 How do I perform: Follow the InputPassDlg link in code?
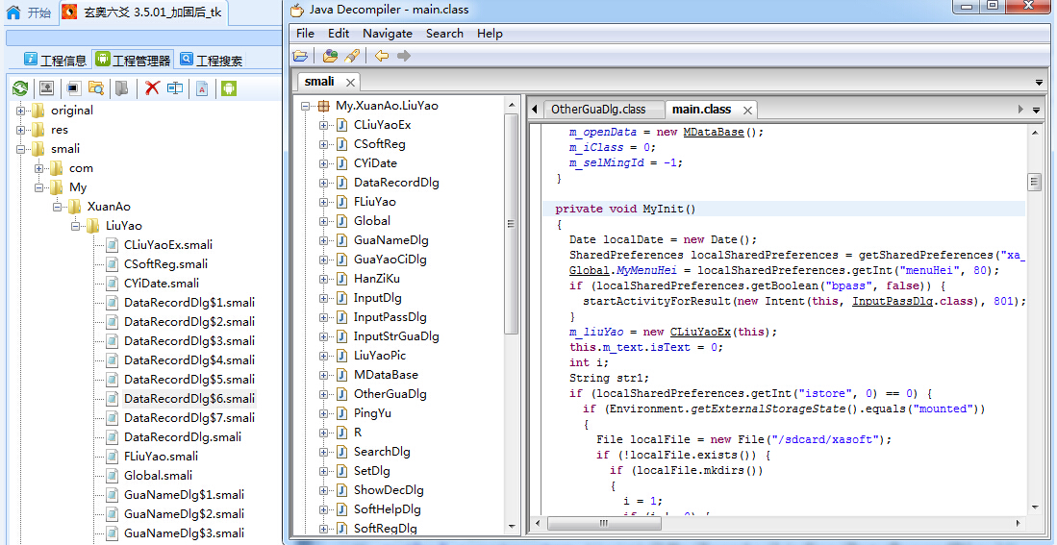pos(891,301)
